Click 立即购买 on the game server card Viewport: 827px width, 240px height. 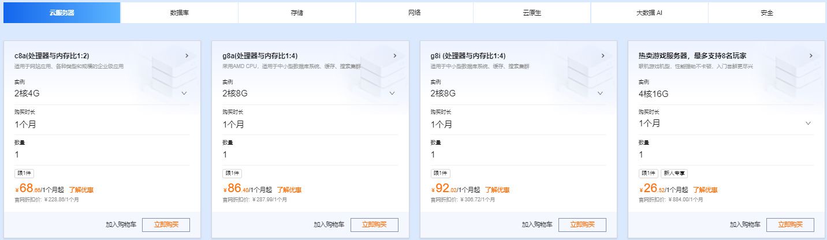click(x=790, y=225)
